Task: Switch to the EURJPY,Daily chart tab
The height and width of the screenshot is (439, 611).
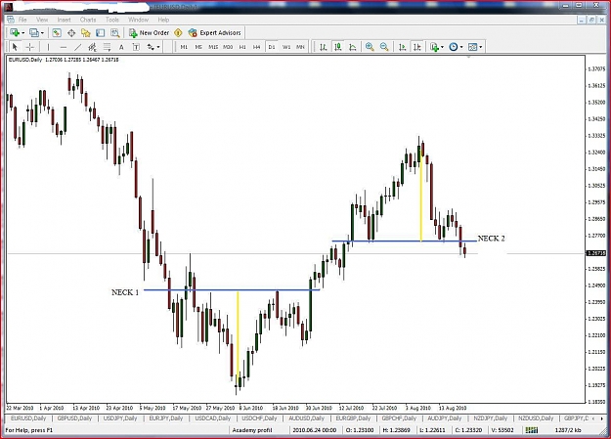Action: pos(166,418)
